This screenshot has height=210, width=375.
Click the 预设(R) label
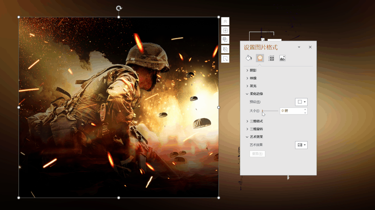pyautogui.click(x=255, y=102)
